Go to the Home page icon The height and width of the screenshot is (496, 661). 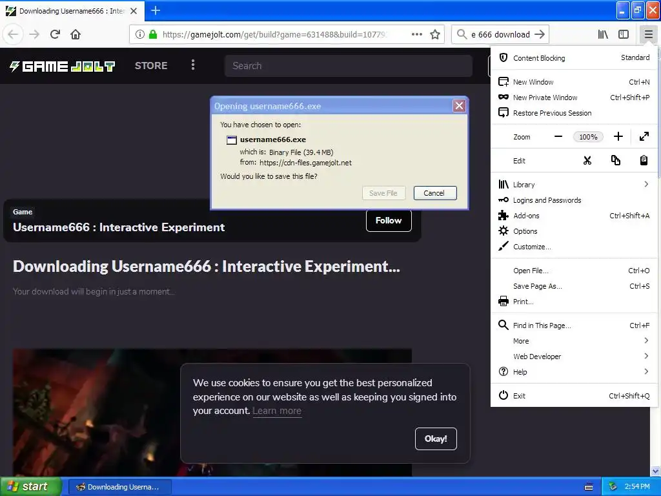pyautogui.click(x=76, y=35)
